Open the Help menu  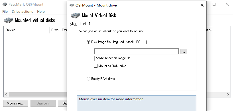click(41, 11)
